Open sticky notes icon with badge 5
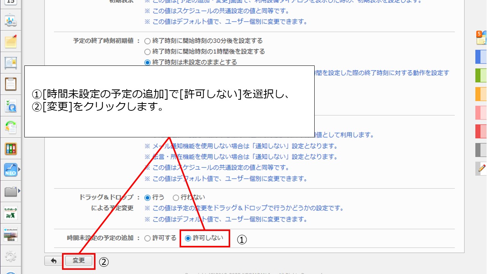 click(x=481, y=38)
